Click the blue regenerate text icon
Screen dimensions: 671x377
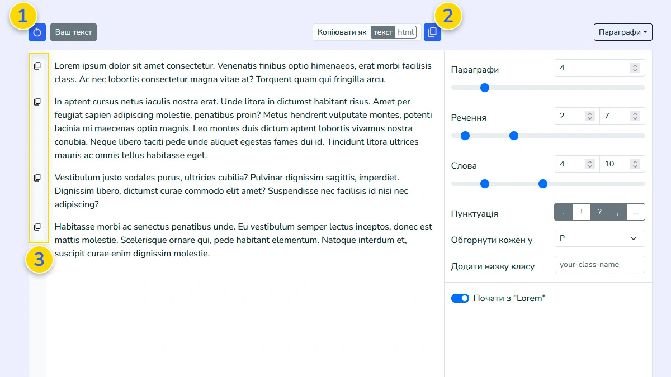(37, 32)
